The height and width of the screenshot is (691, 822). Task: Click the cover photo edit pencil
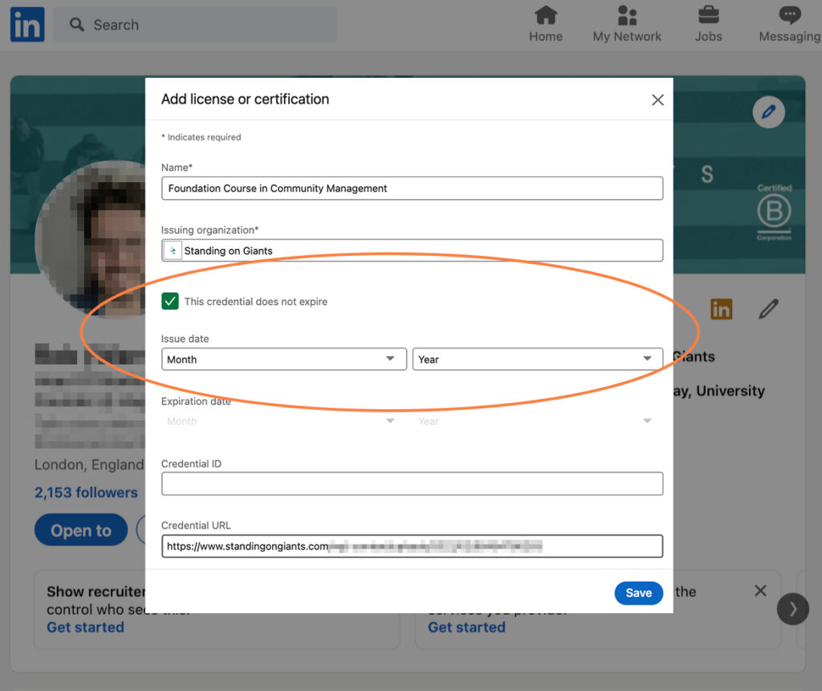click(x=768, y=112)
